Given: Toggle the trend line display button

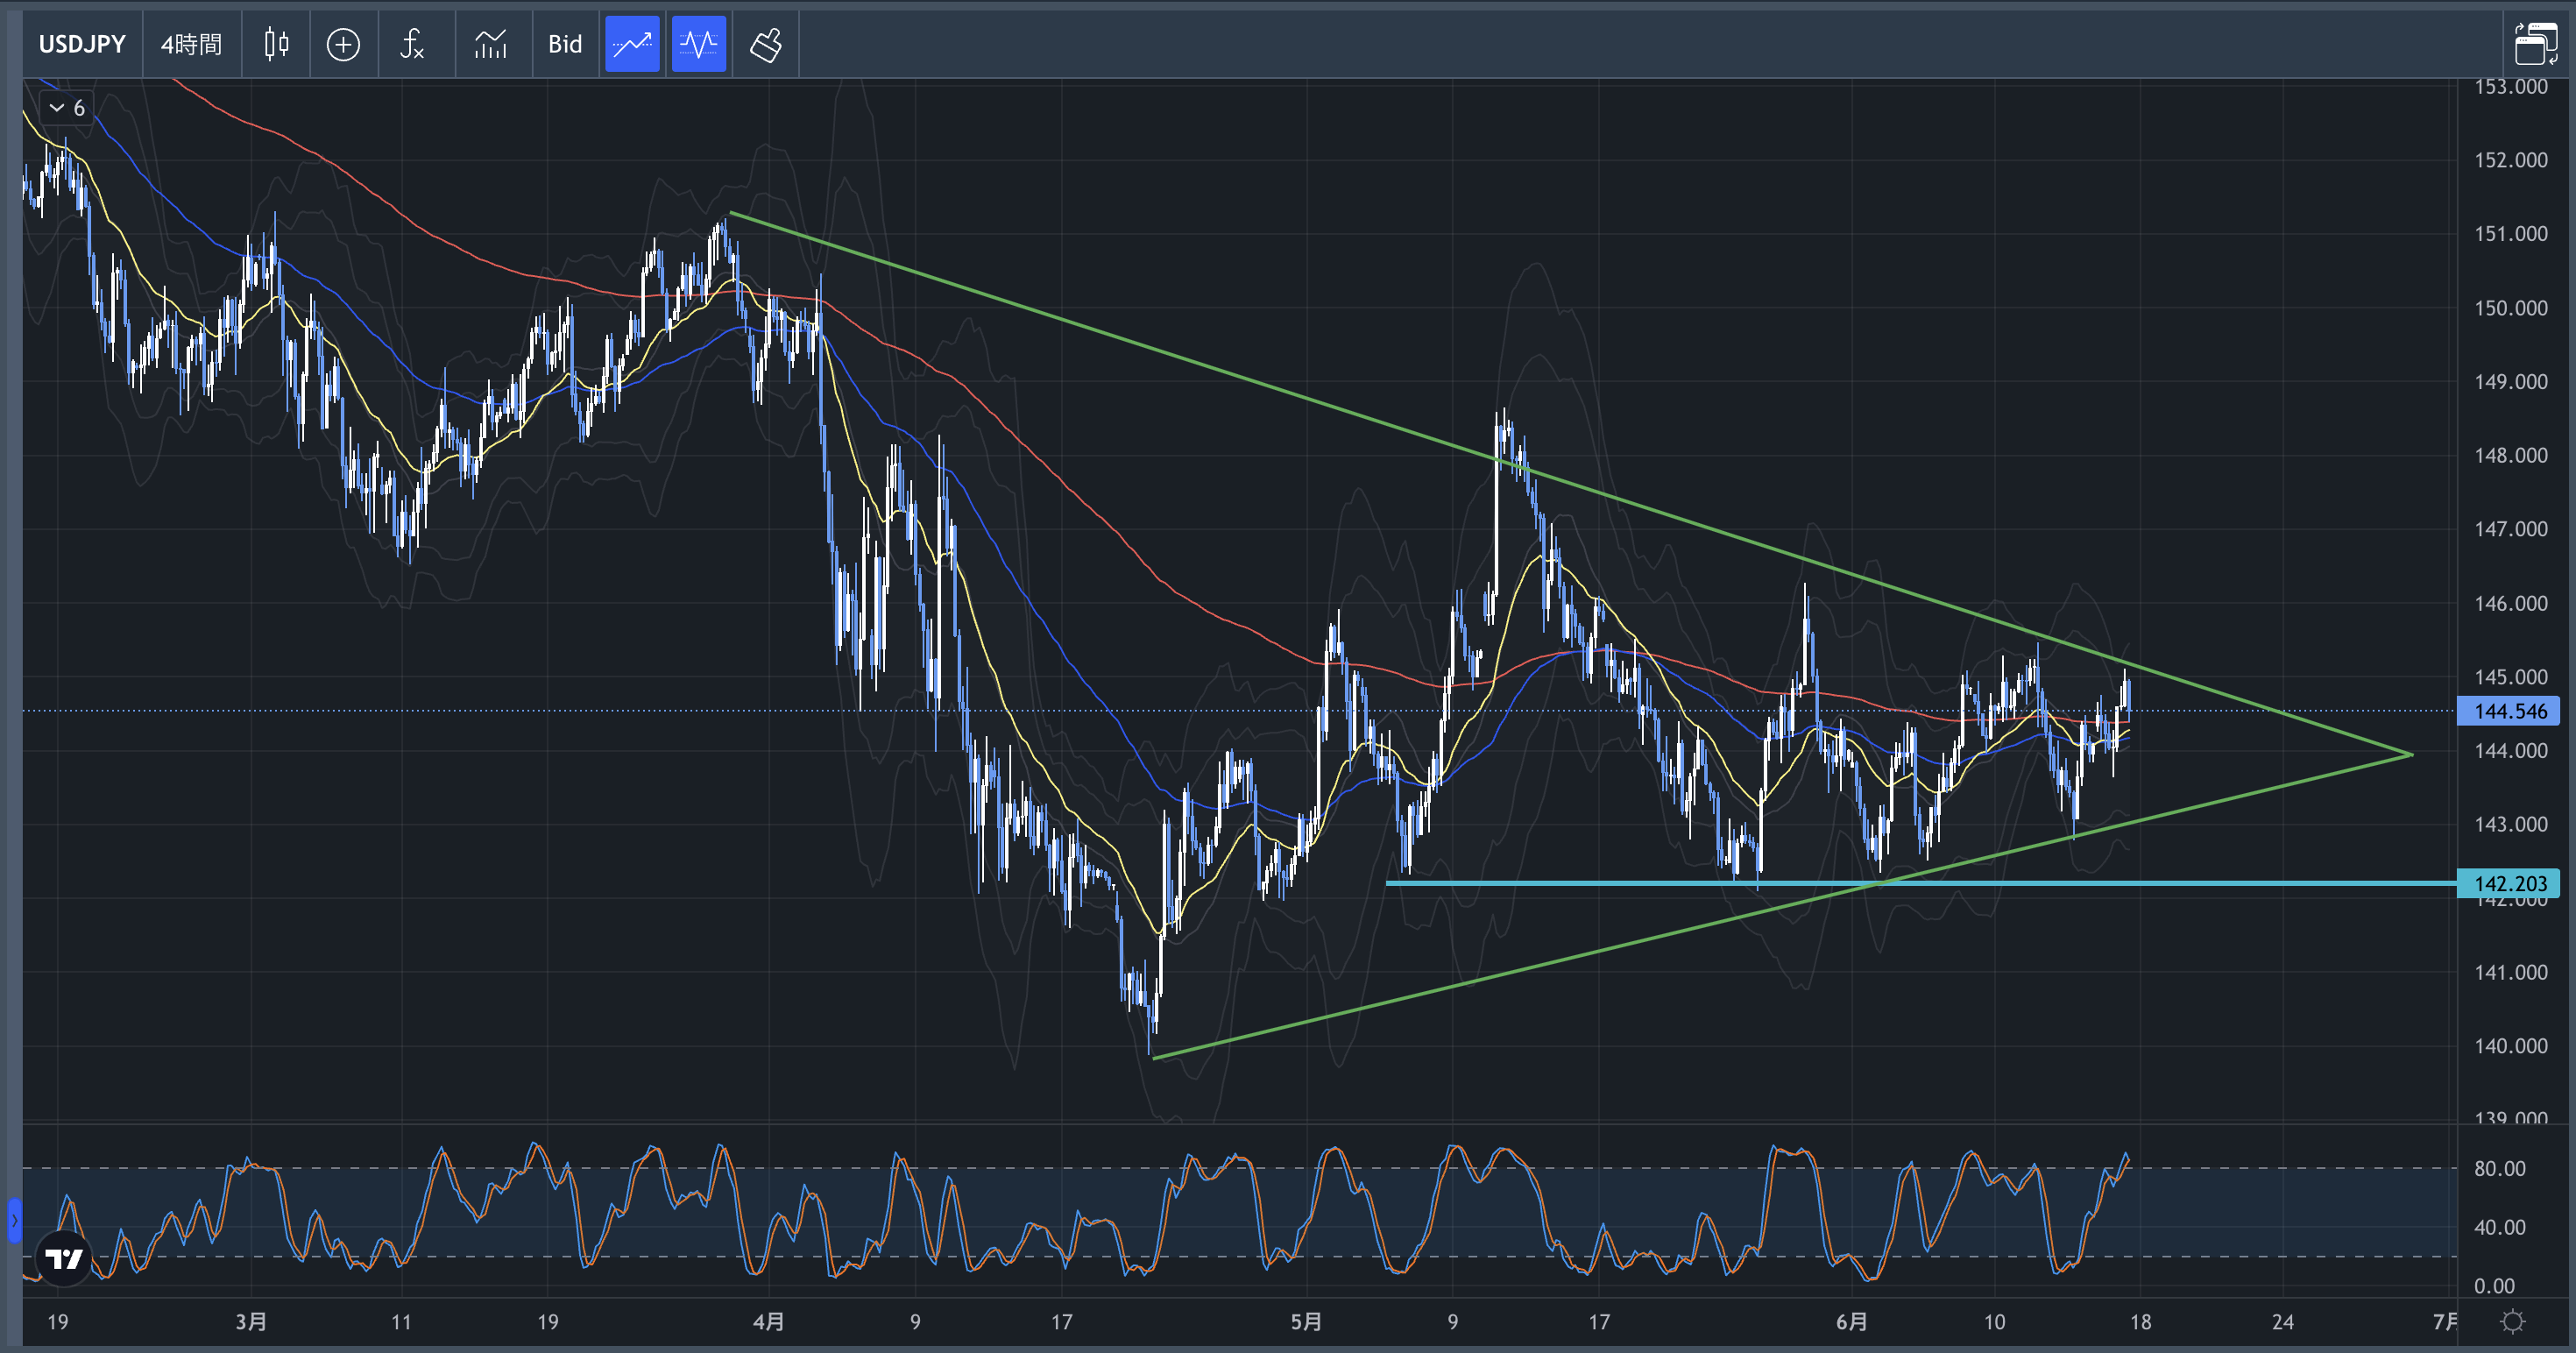Looking at the screenshot, I should [x=632, y=44].
